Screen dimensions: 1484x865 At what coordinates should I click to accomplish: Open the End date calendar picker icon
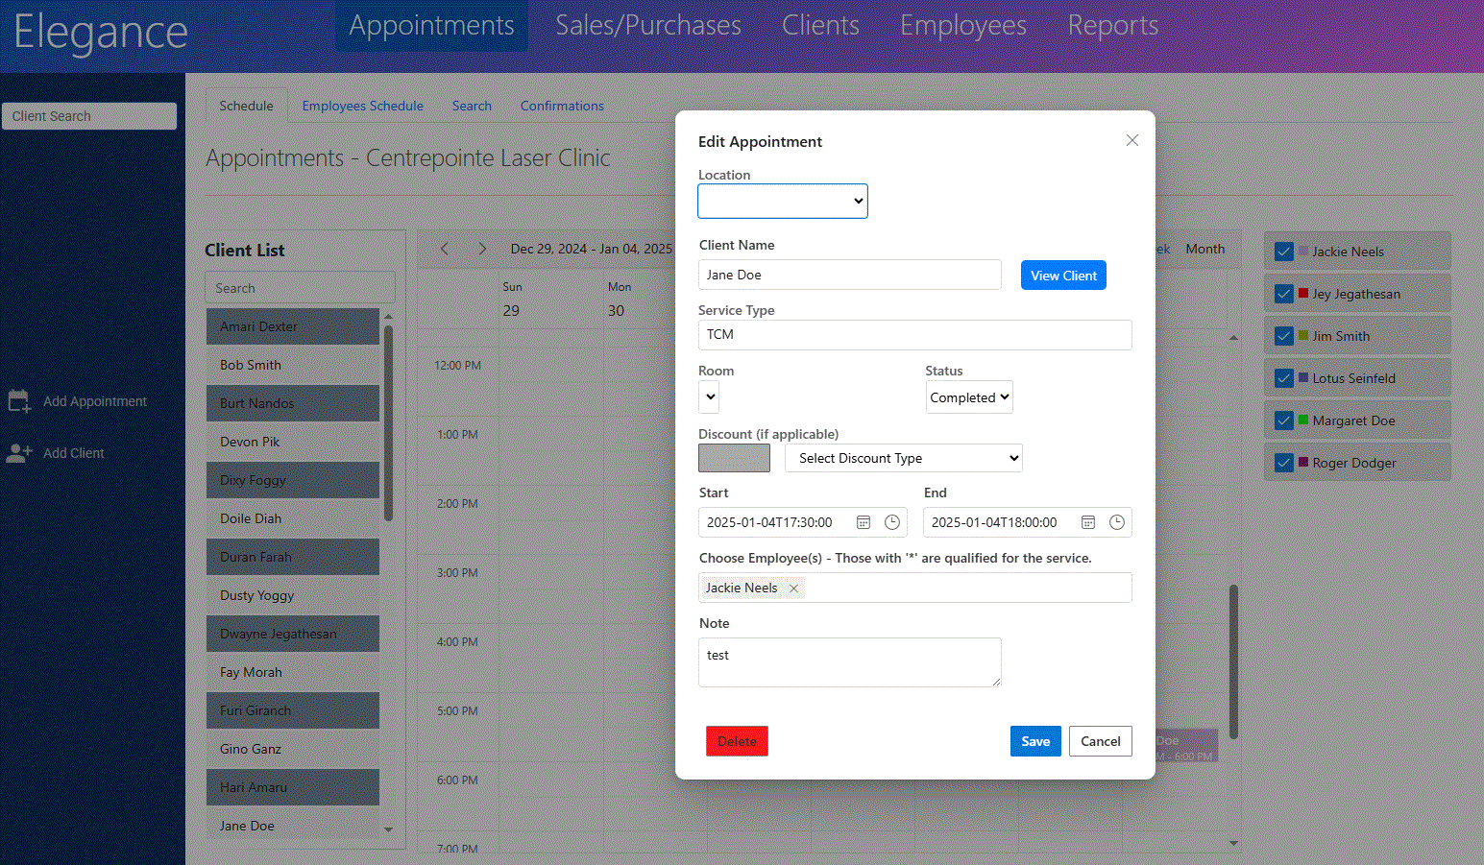coord(1088,522)
